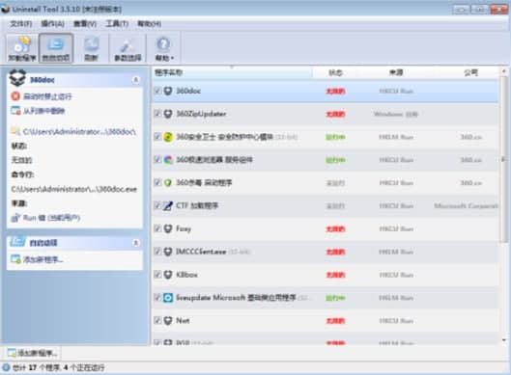Click the Refresh (刷新) toolbar icon
The width and height of the screenshot is (511, 375).
pos(91,48)
